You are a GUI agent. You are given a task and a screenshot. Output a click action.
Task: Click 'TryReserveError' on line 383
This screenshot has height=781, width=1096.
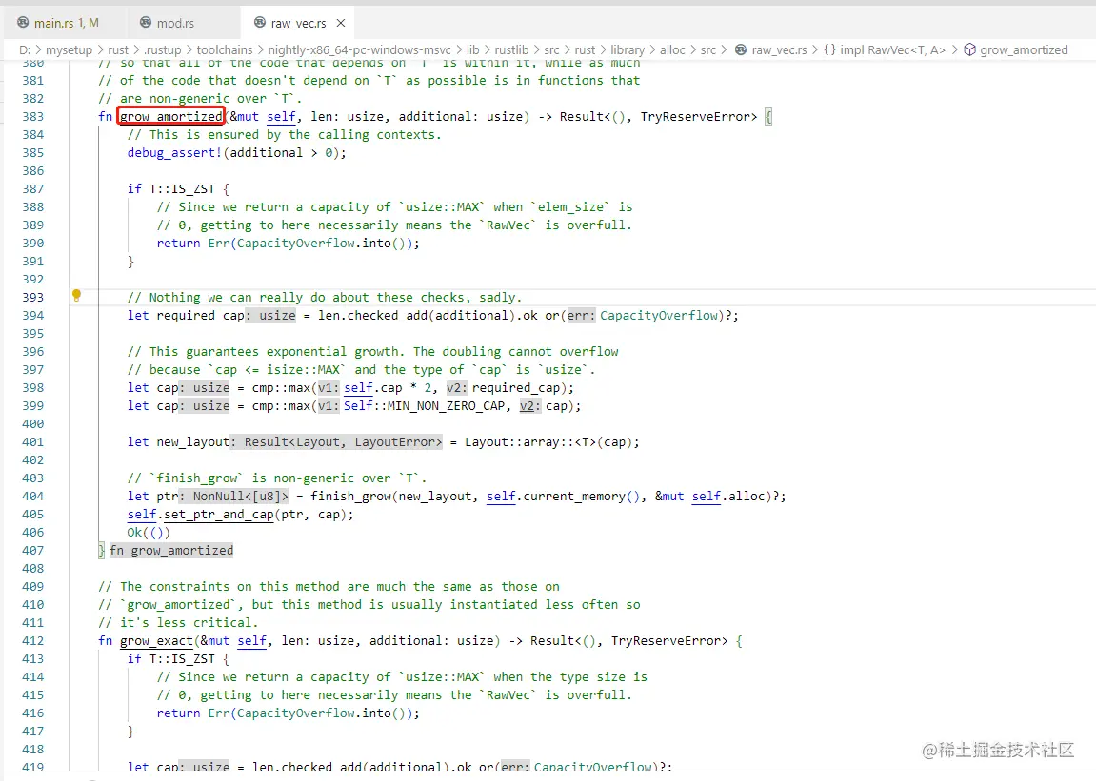[x=695, y=117]
